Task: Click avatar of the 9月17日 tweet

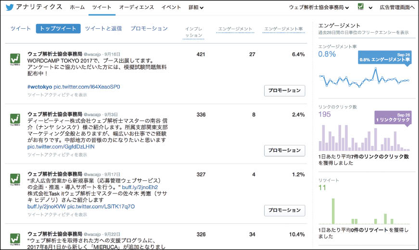Action: point(15,179)
